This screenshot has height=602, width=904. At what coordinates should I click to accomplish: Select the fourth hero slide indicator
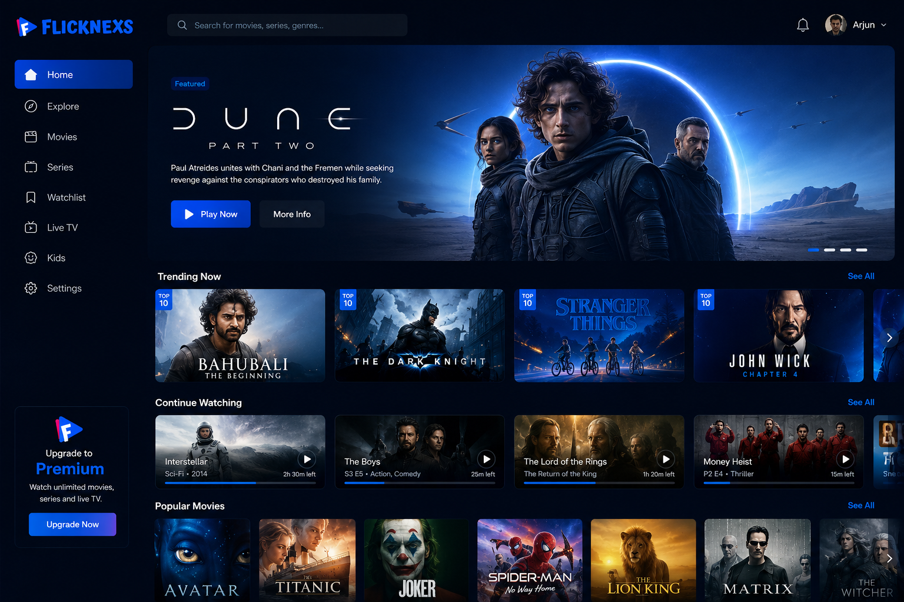point(862,250)
